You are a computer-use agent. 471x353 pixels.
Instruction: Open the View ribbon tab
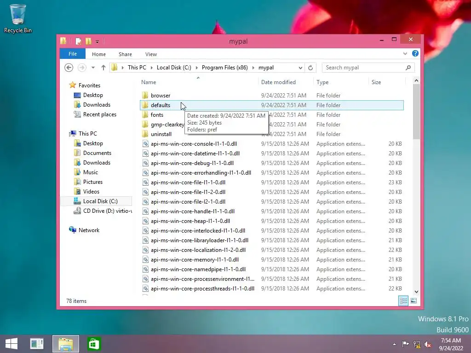point(151,54)
